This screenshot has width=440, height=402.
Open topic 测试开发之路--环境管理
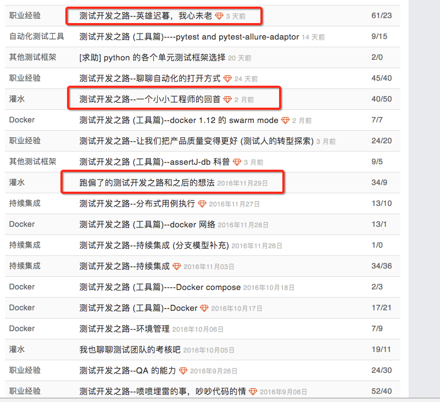click(125, 328)
